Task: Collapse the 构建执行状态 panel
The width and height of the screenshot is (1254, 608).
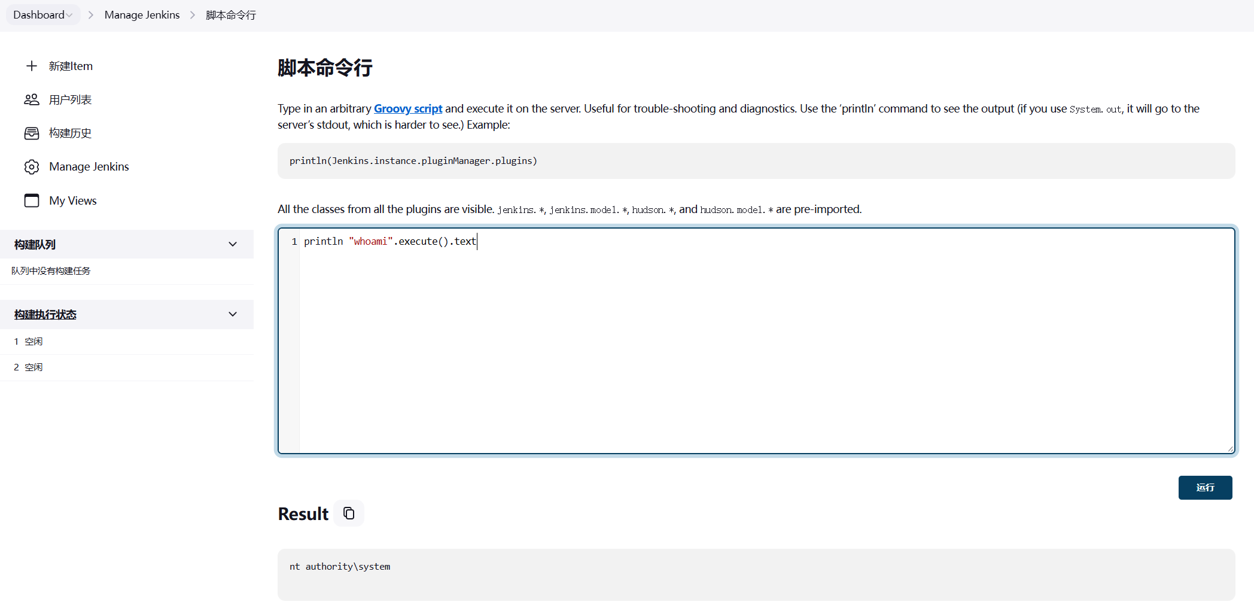Action: coord(233,314)
